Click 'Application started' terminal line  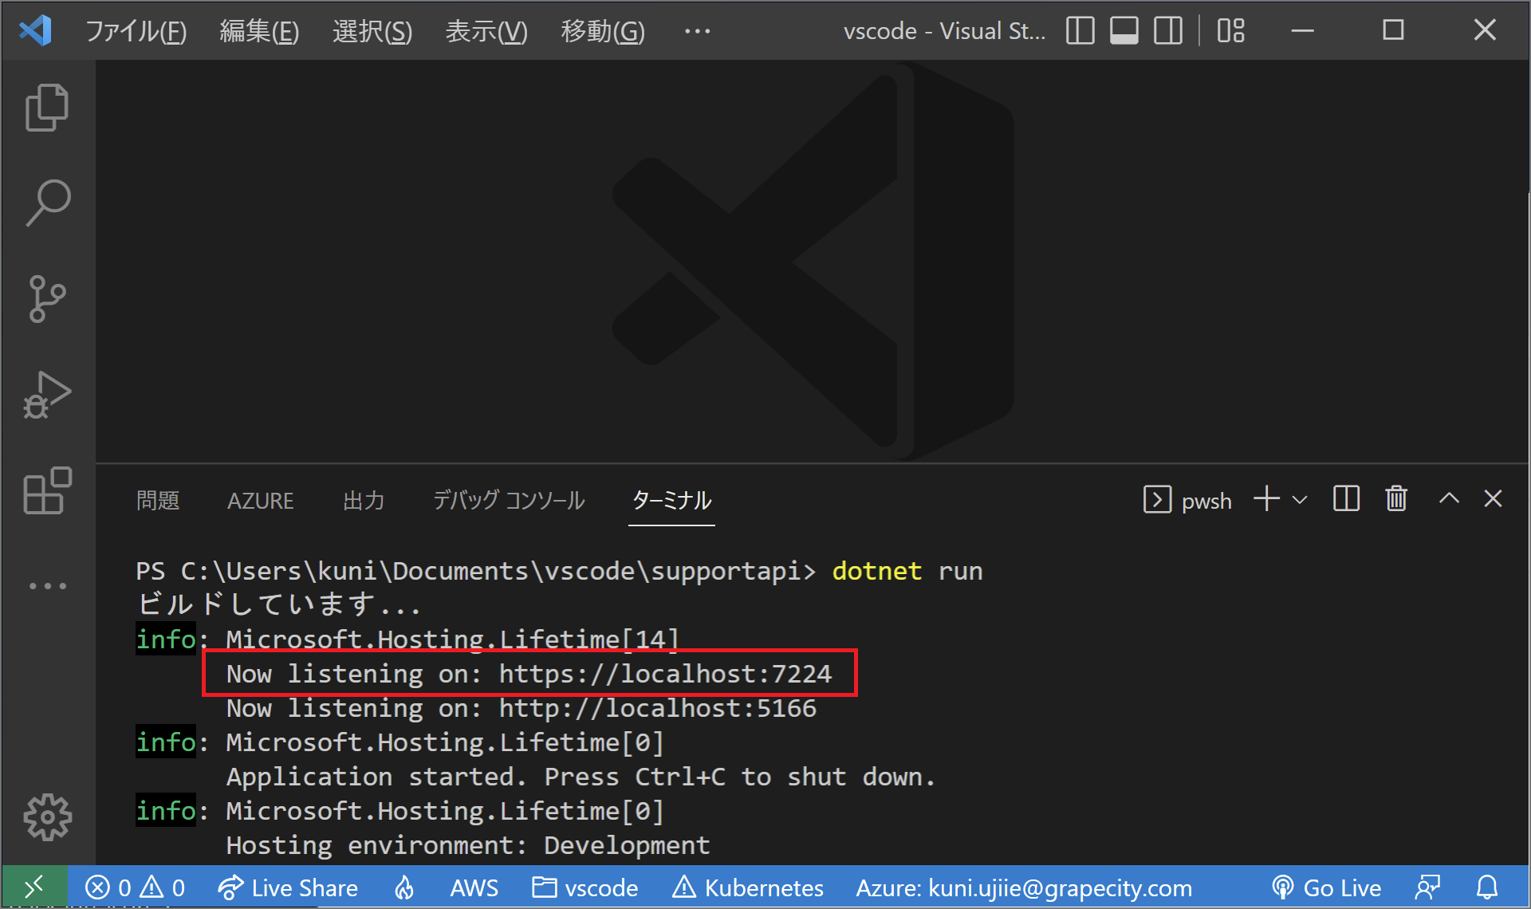coord(581,777)
